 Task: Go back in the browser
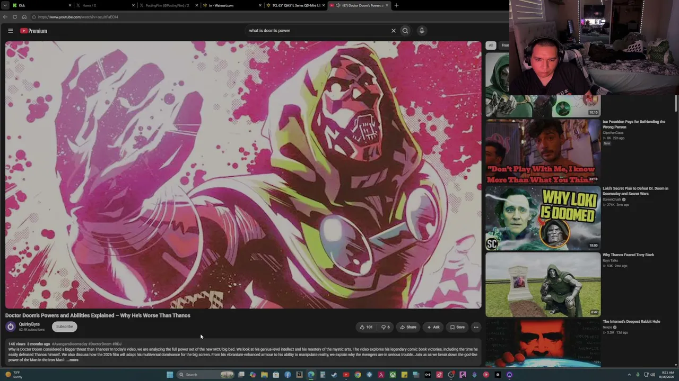point(5,17)
